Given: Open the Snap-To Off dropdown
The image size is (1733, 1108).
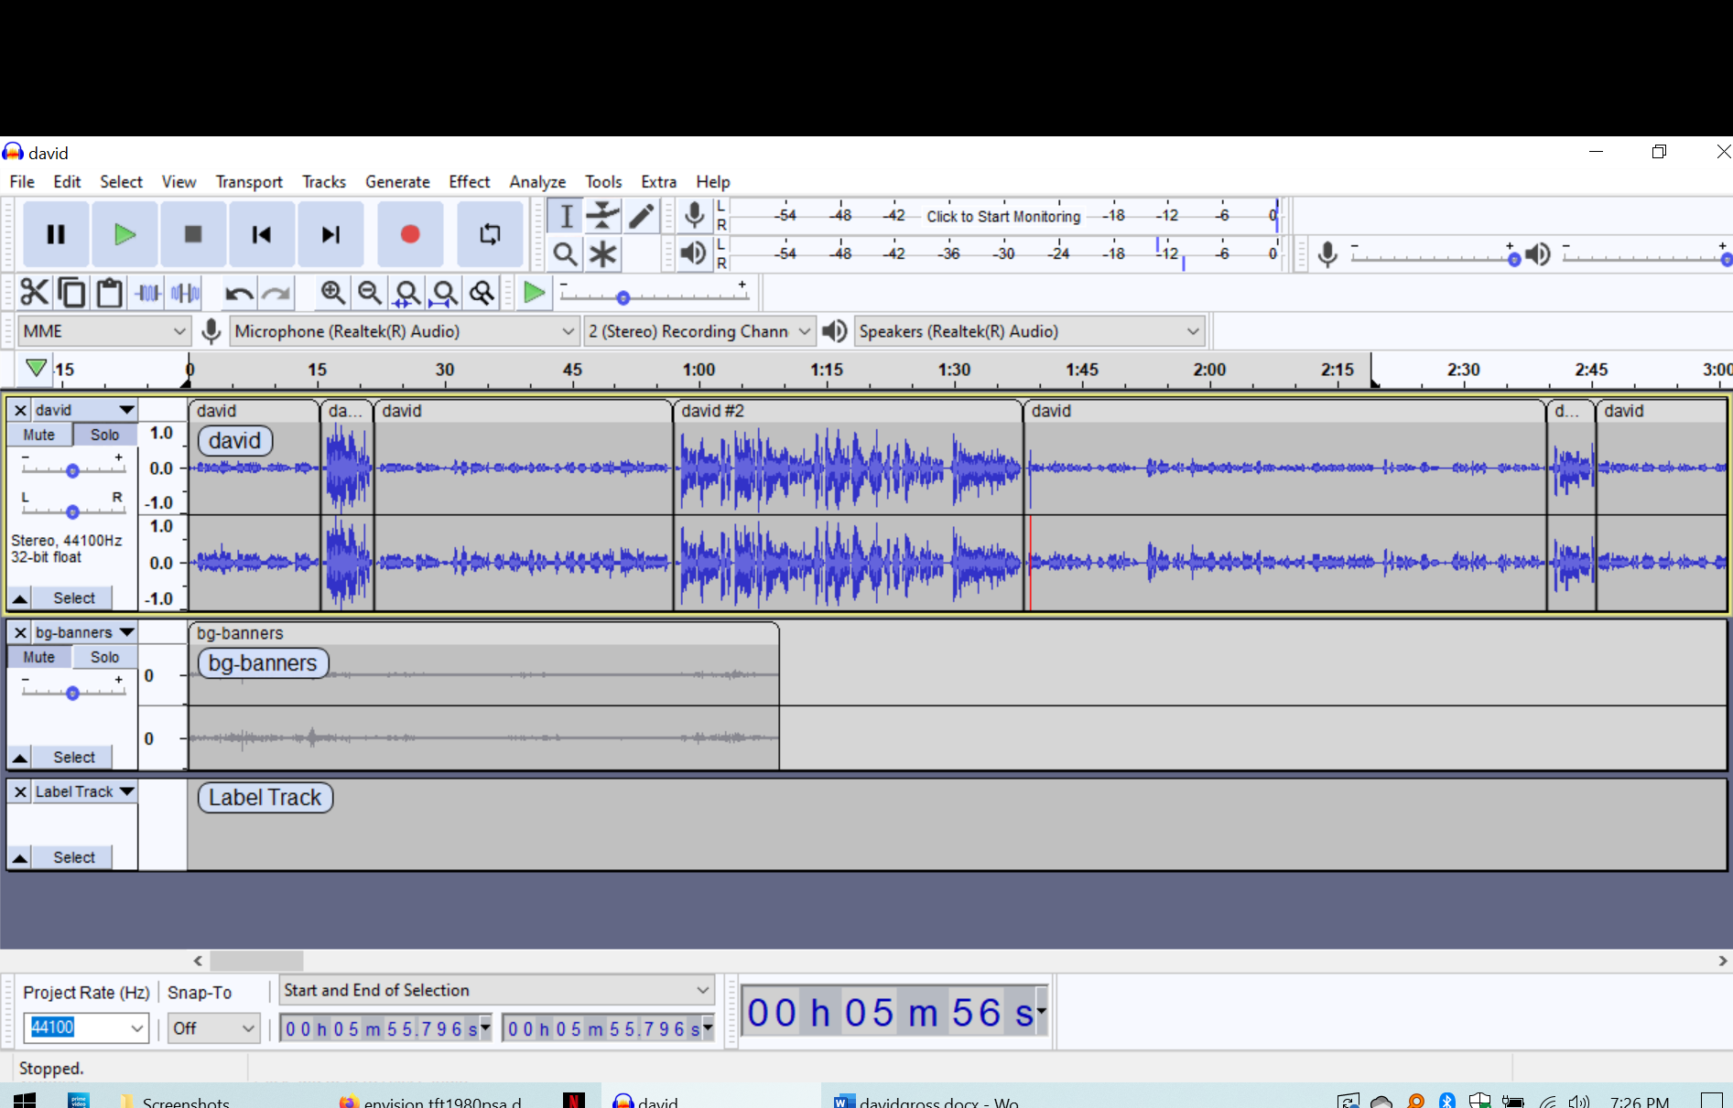Looking at the screenshot, I should click(213, 1028).
